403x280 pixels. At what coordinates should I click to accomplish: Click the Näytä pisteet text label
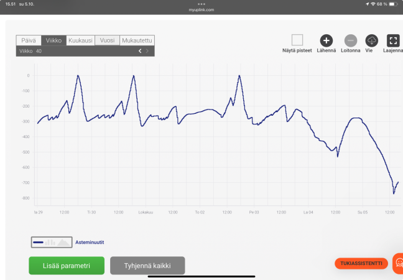click(297, 50)
